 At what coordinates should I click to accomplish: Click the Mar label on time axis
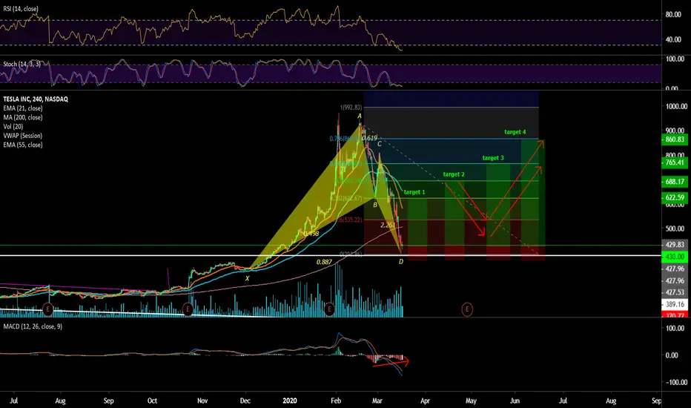(377, 401)
